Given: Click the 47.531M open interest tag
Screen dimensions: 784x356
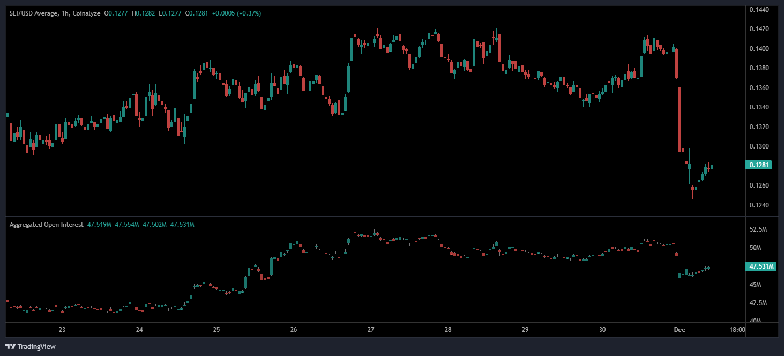Looking at the screenshot, I should [760, 266].
